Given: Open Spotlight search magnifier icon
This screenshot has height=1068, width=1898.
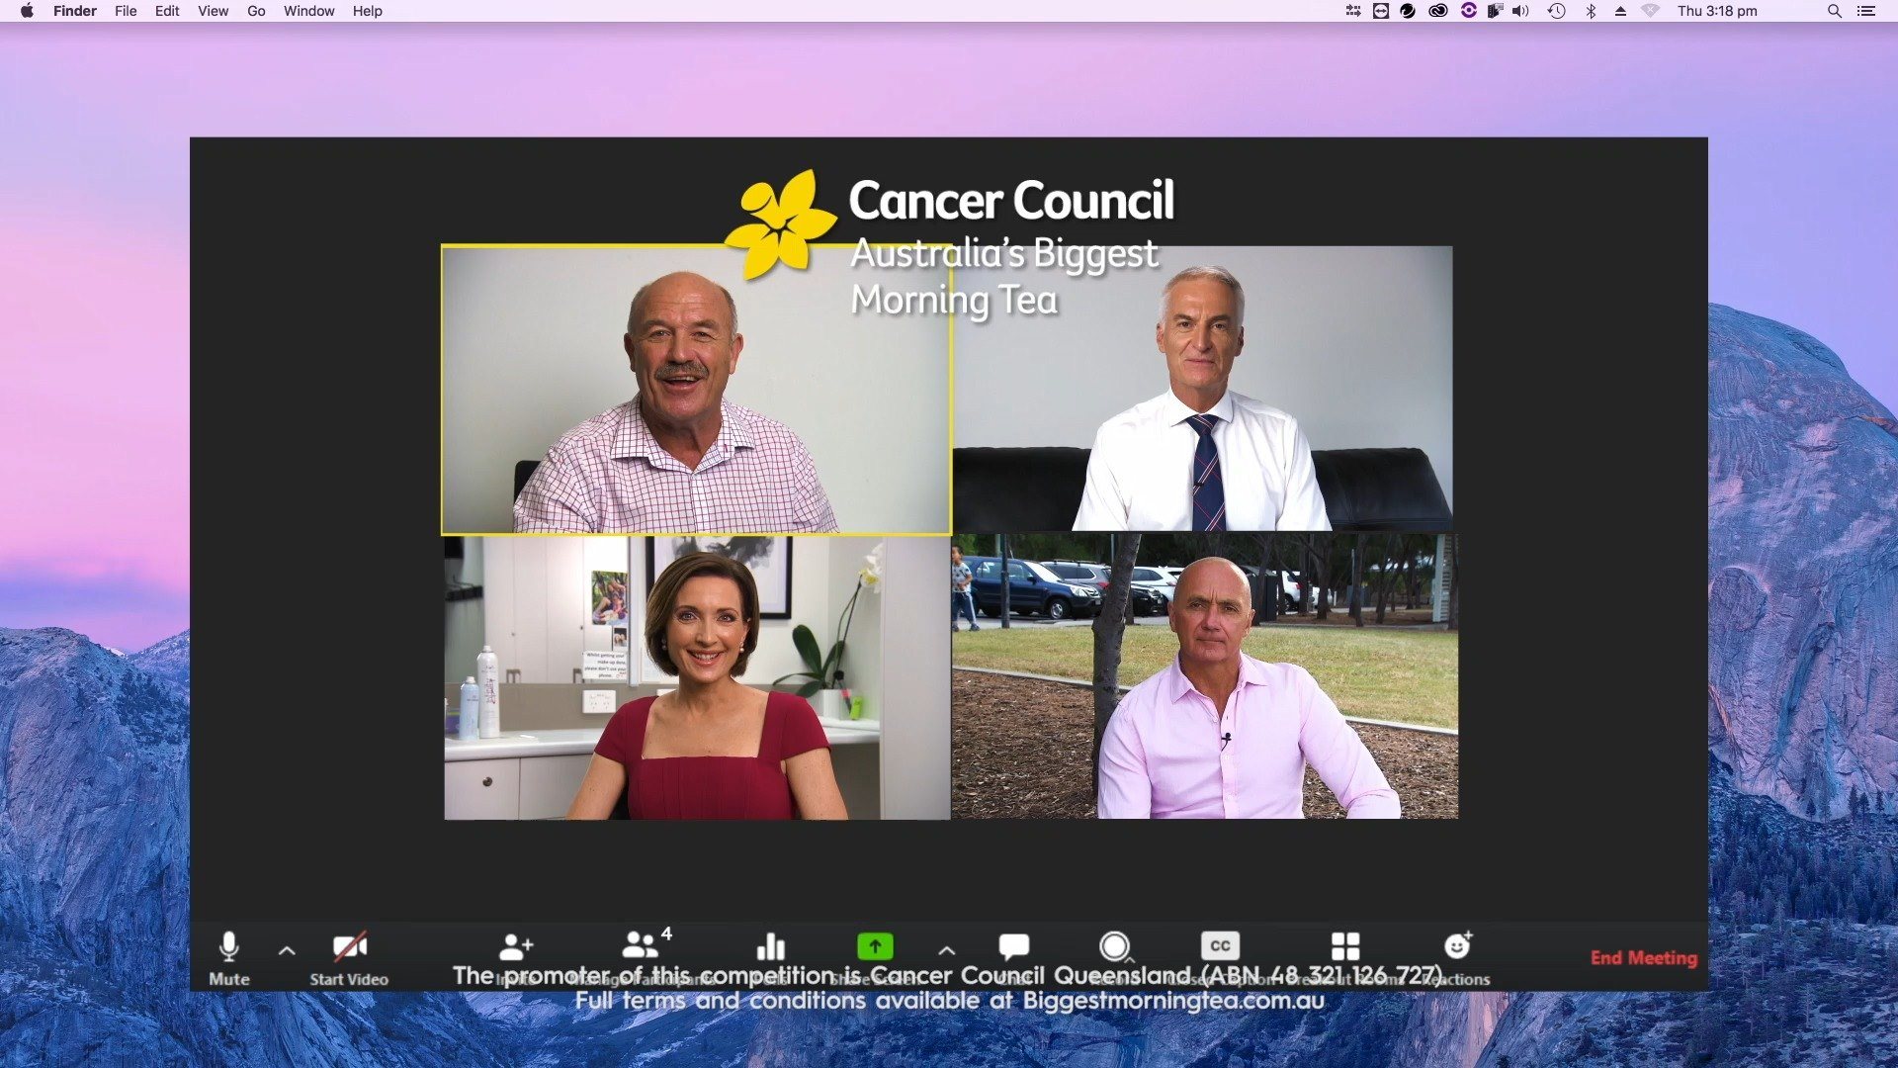Looking at the screenshot, I should [1834, 11].
